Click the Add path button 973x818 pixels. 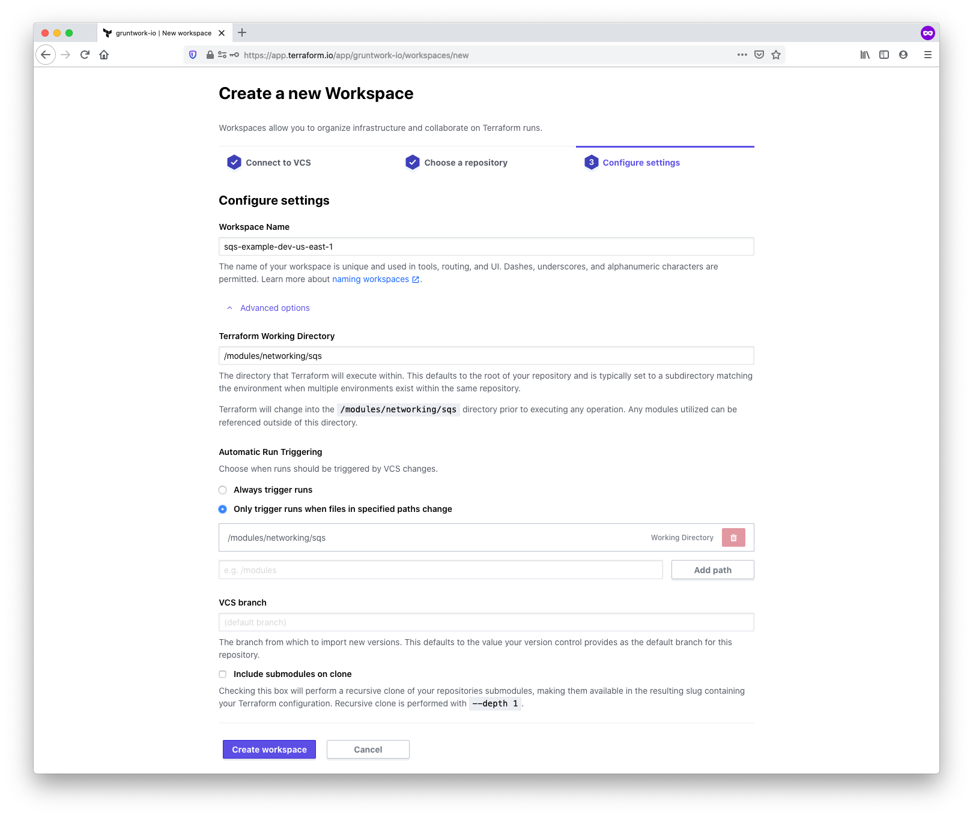712,570
